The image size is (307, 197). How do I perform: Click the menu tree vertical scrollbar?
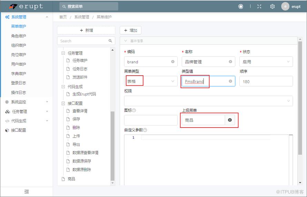(x=112, y=146)
